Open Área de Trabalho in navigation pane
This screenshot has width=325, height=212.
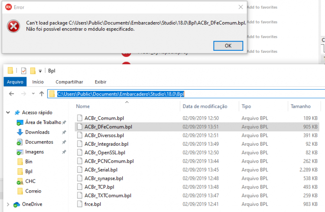(x=43, y=122)
